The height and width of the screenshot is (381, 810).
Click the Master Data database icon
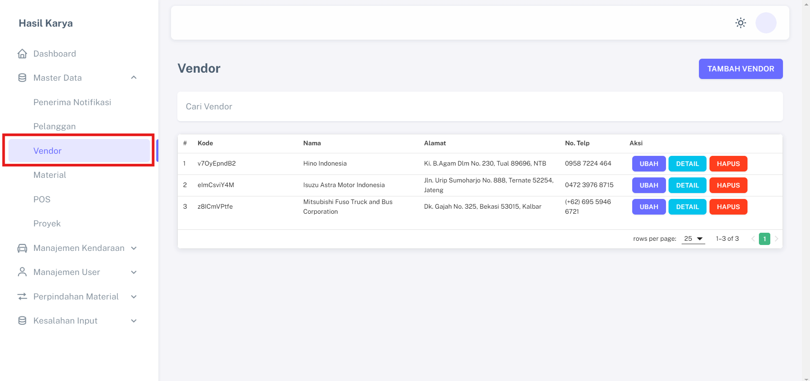(x=22, y=78)
